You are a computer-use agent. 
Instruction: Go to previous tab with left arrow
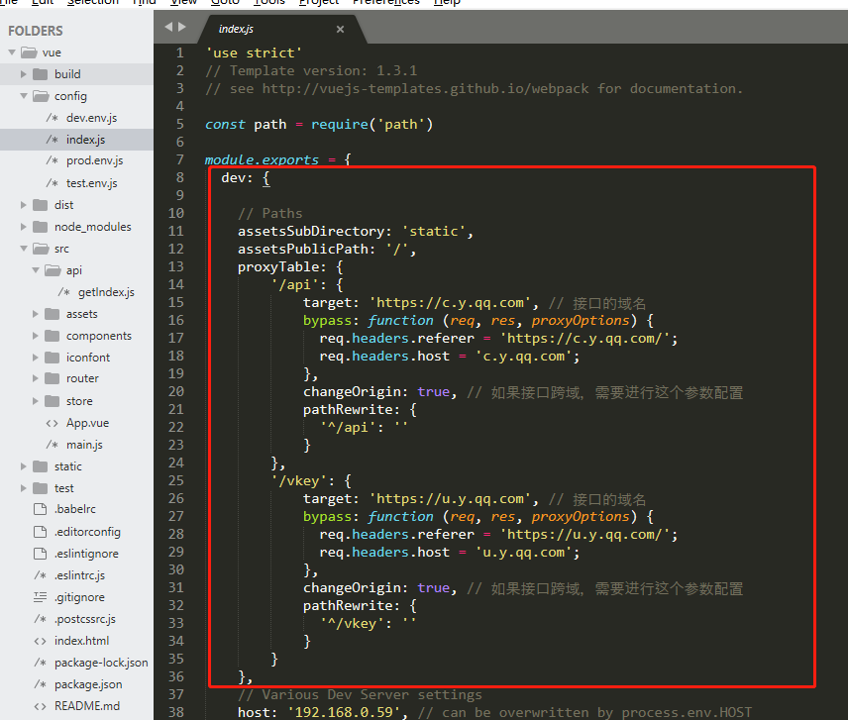click(x=168, y=27)
